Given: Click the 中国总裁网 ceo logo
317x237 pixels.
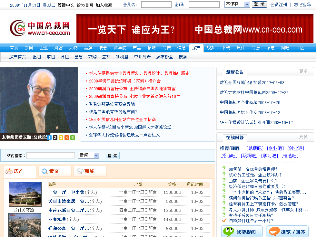Looking at the screenshot, I should 40,28.
